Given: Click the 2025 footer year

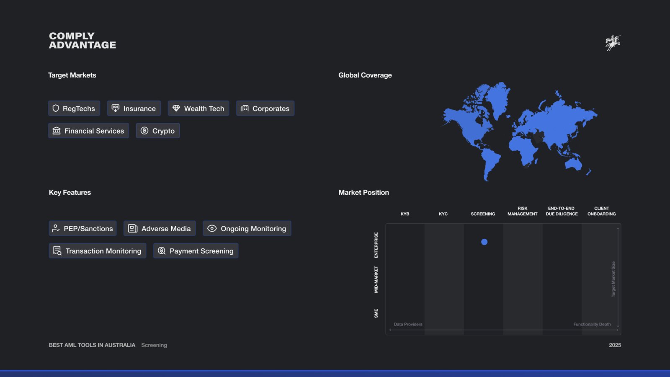Looking at the screenshot, I should click(x=615, y=345).
